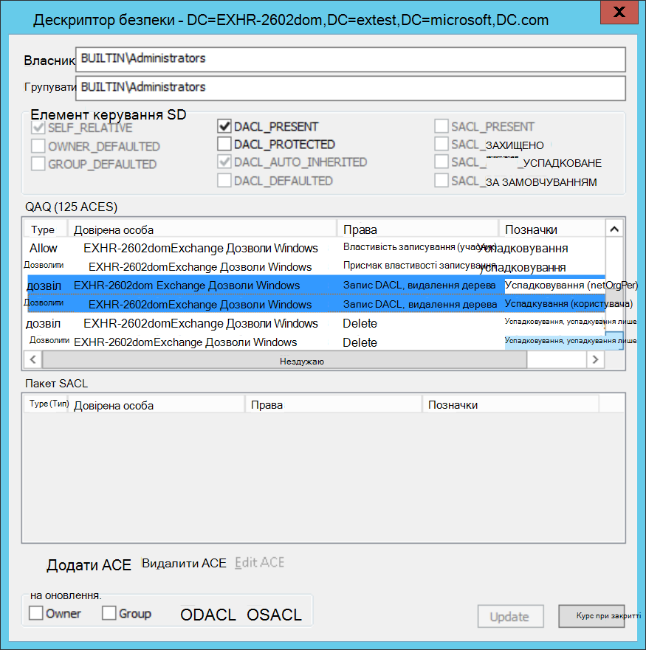Click the SACL Type (Тип) column header
Image resolution: width=646 pixels, height=650 pixels.
[x=47, y=404]
